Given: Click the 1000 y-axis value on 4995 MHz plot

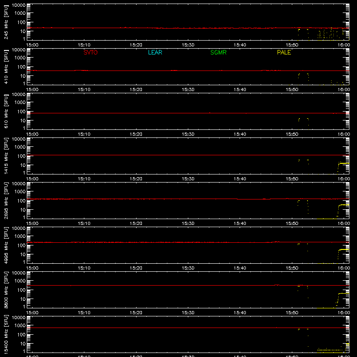Looking at the screenshot, I should pos(20,236).
